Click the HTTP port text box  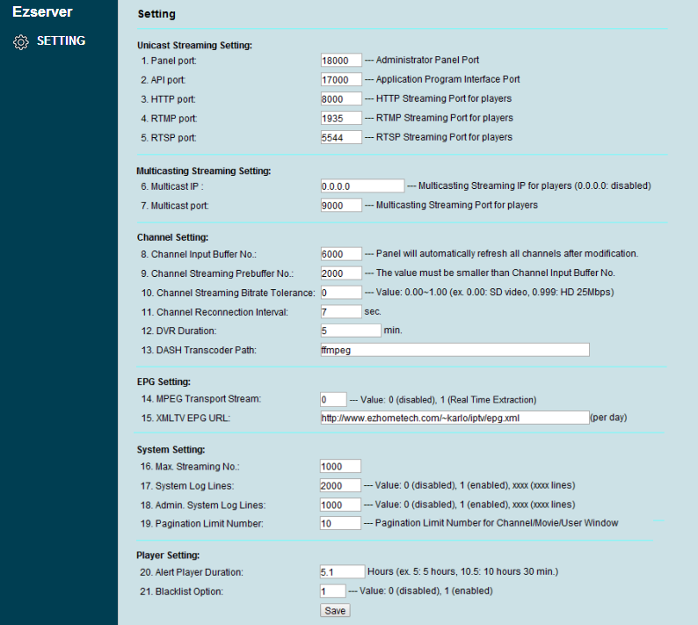tap(341, 98)
